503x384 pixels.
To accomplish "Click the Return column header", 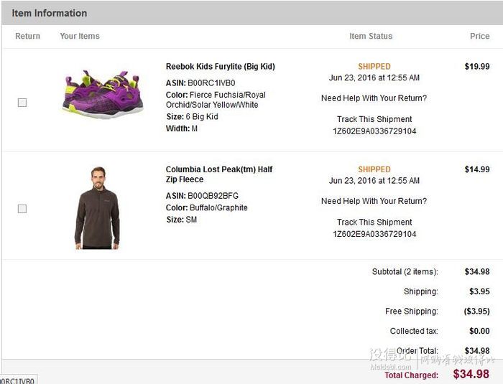I will [x=27, y=36].
